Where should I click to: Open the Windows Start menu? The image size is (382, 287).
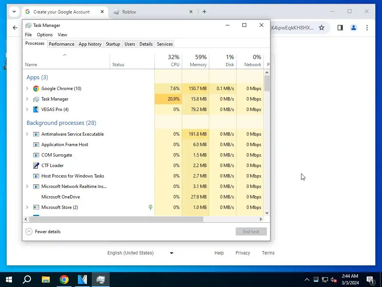point(9,280)
